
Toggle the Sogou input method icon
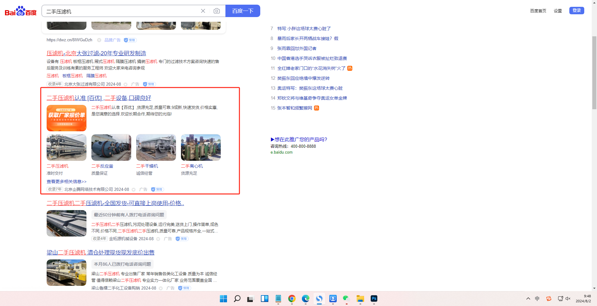(549, 299)
